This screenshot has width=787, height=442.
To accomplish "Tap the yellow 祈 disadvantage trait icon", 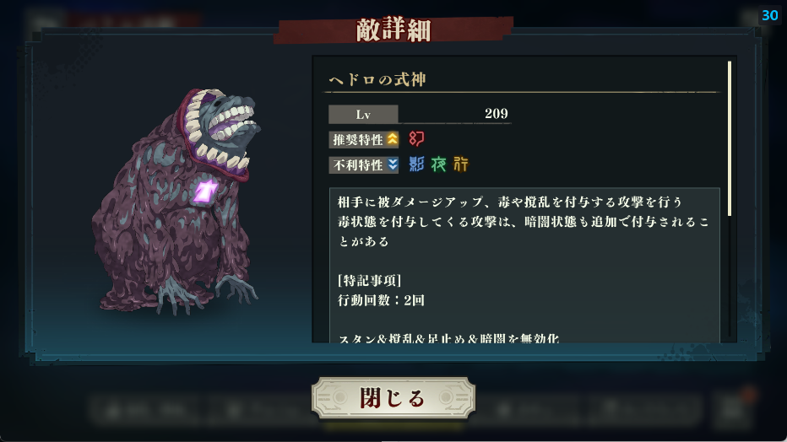I will [461, 164].
